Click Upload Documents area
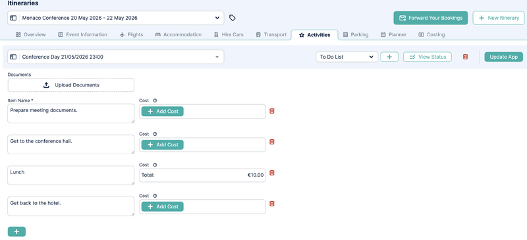The image size is (527, 240). 71,85
